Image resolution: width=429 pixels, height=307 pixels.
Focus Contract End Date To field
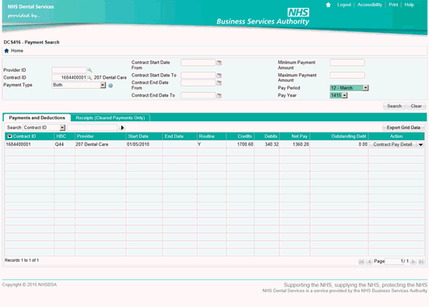pos(198,96)
